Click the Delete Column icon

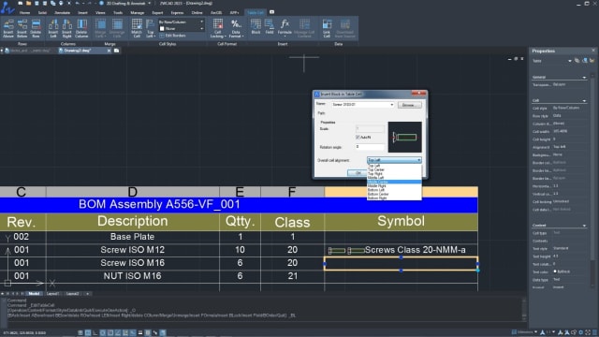click(81, 29)
